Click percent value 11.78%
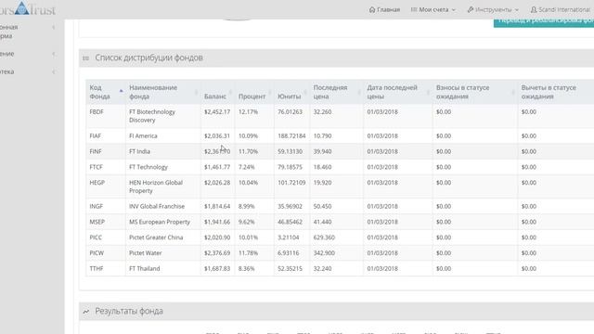This screenshot has width=594, height=334. click(248, 253)
